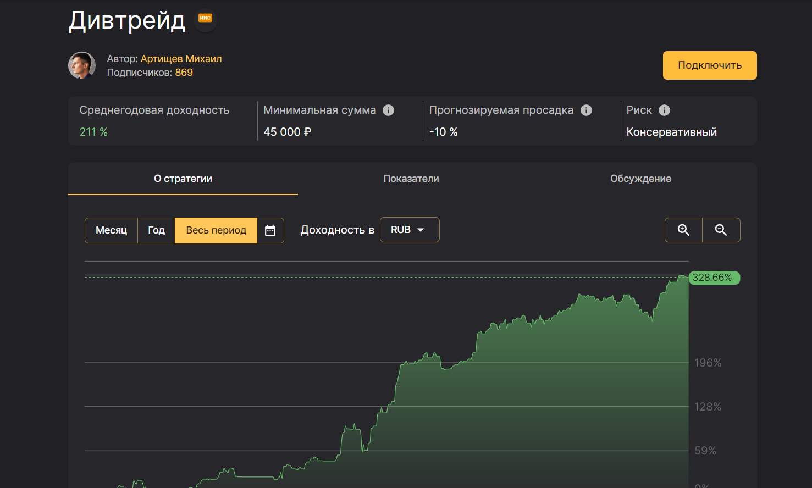Click the 128% axis label

(708, 407)
